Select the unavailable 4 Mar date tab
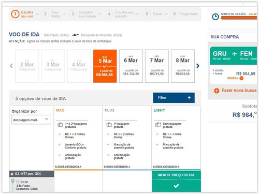 tap(79, 66)
